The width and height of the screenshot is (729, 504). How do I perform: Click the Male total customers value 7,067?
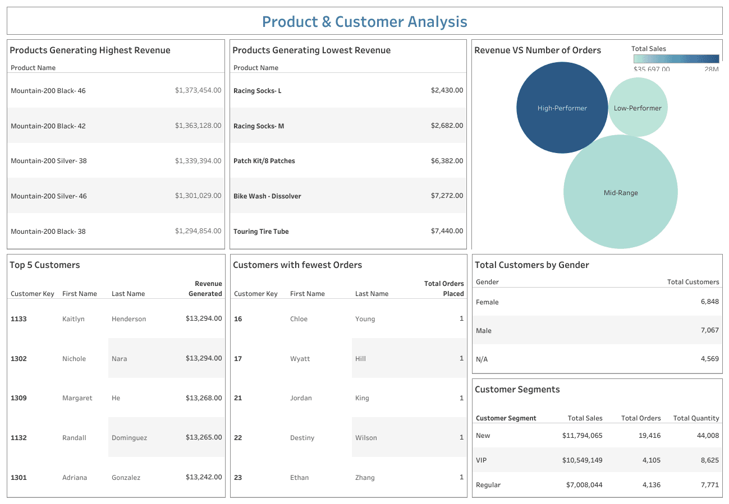(709, 330)
